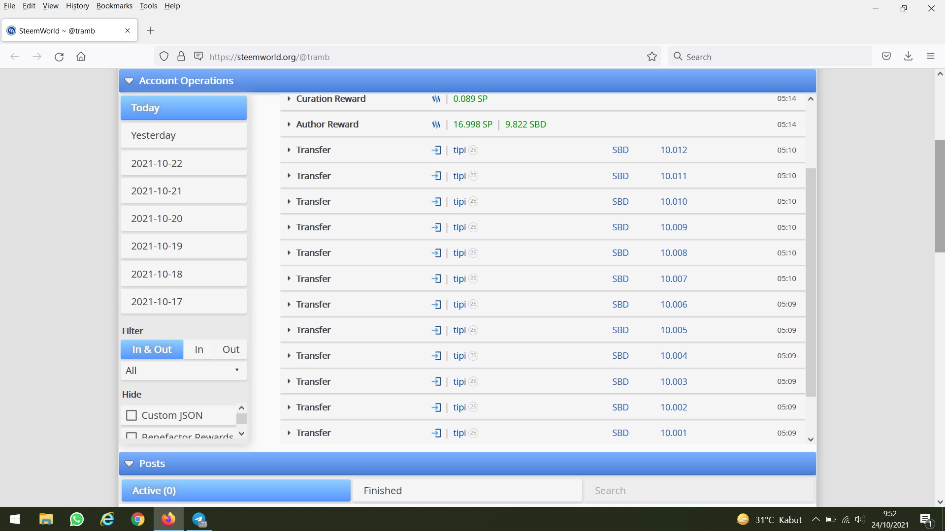Show operations for 2021-10-22
Screen dimensions: 945x531
[183, 163]
